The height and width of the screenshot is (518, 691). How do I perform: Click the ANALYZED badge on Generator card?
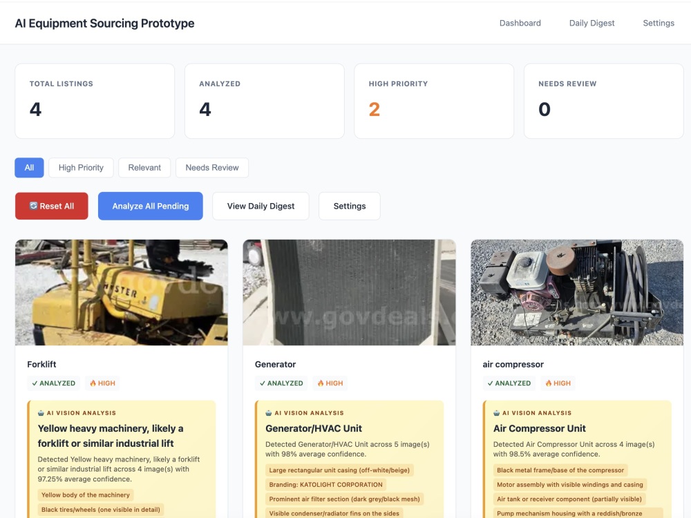click(x=281, y=383)
